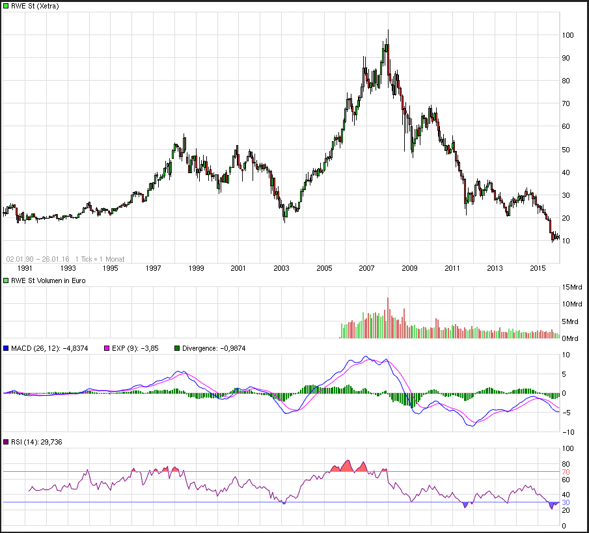Click the 2011 year label on the time axis
Viewport: 589px width, 533px height.
pos(452,268)
